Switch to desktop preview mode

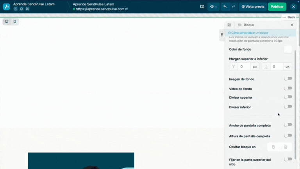(7, 22)
